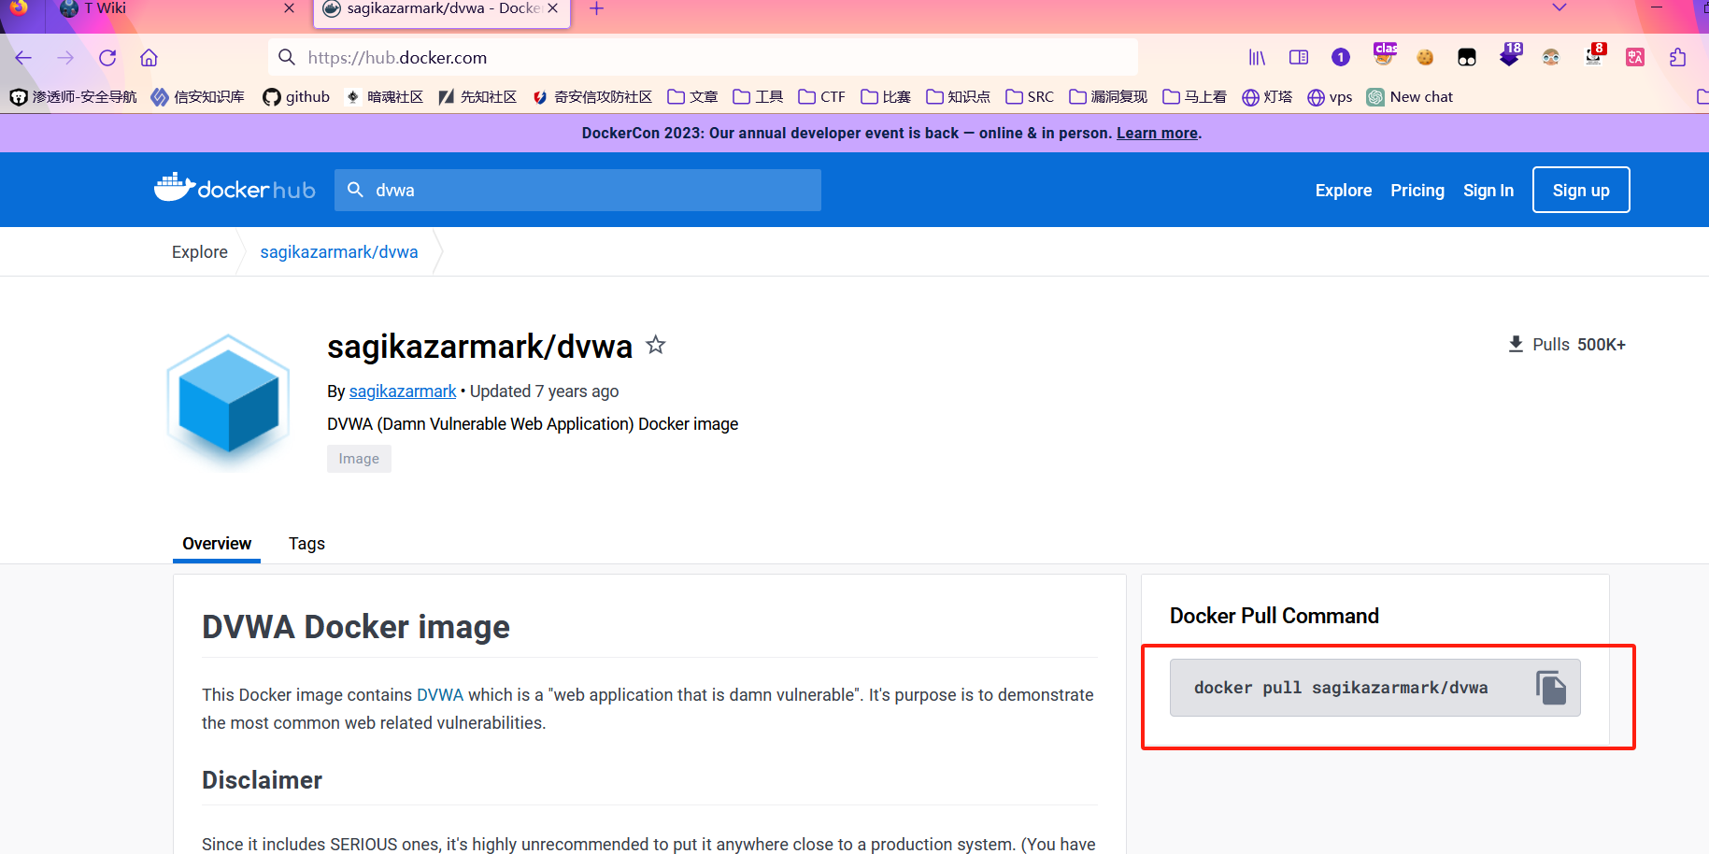The image size is (1709, 854).
Task: Click the search magnifier in Docker Hub
Action: point(355,190)
